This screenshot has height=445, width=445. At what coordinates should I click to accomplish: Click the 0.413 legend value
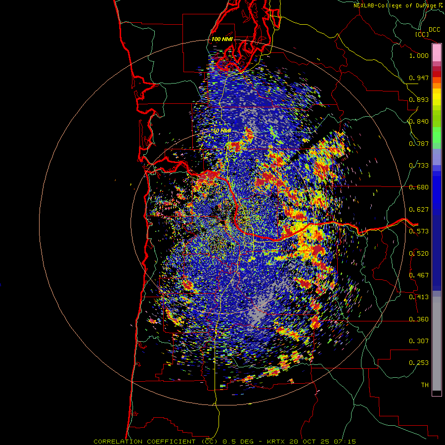click(x=419, y=297)
